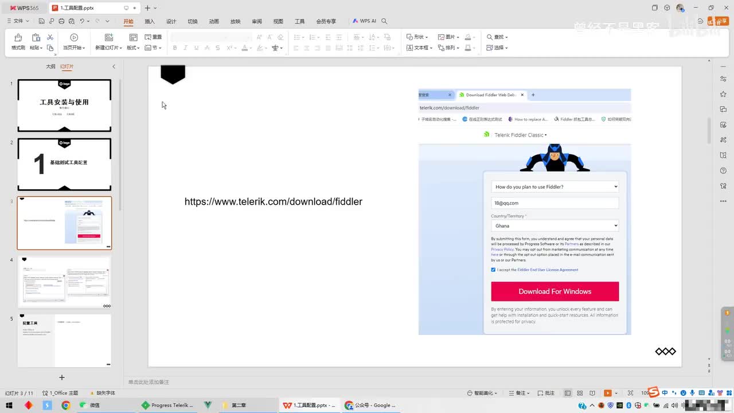The height and width of the screenshot is (413, 734).
Task: Start slideshow with orange play button
Action: (x=607, y=393)
